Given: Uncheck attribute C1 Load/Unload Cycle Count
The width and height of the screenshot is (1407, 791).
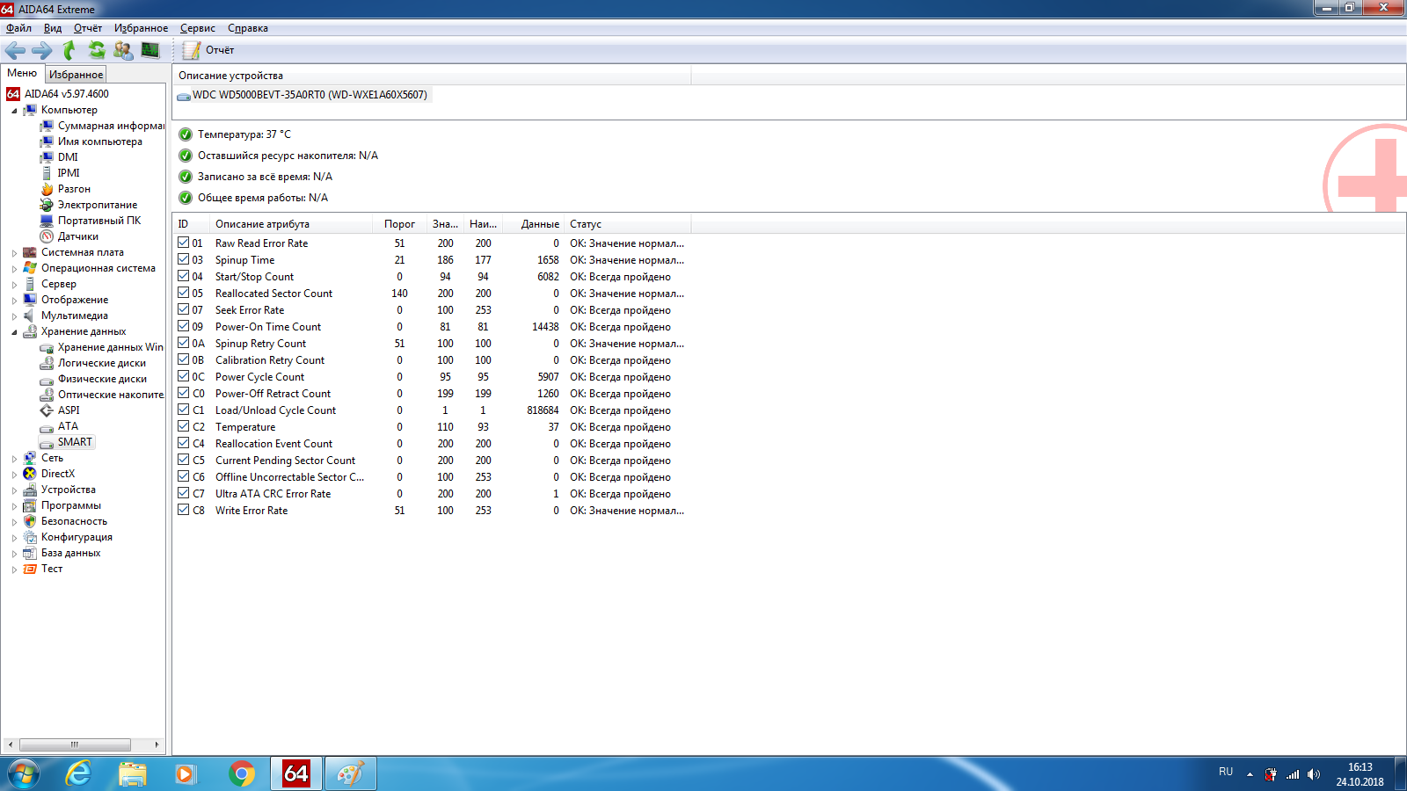Looking at the screenshot, I should pyautogui.click(x=184, y=410).
